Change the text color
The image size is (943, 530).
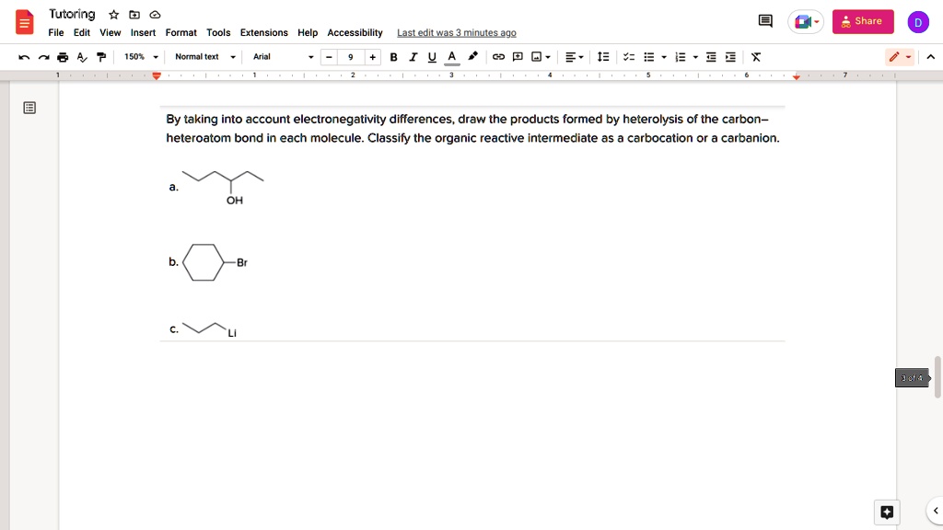[451, 56]
